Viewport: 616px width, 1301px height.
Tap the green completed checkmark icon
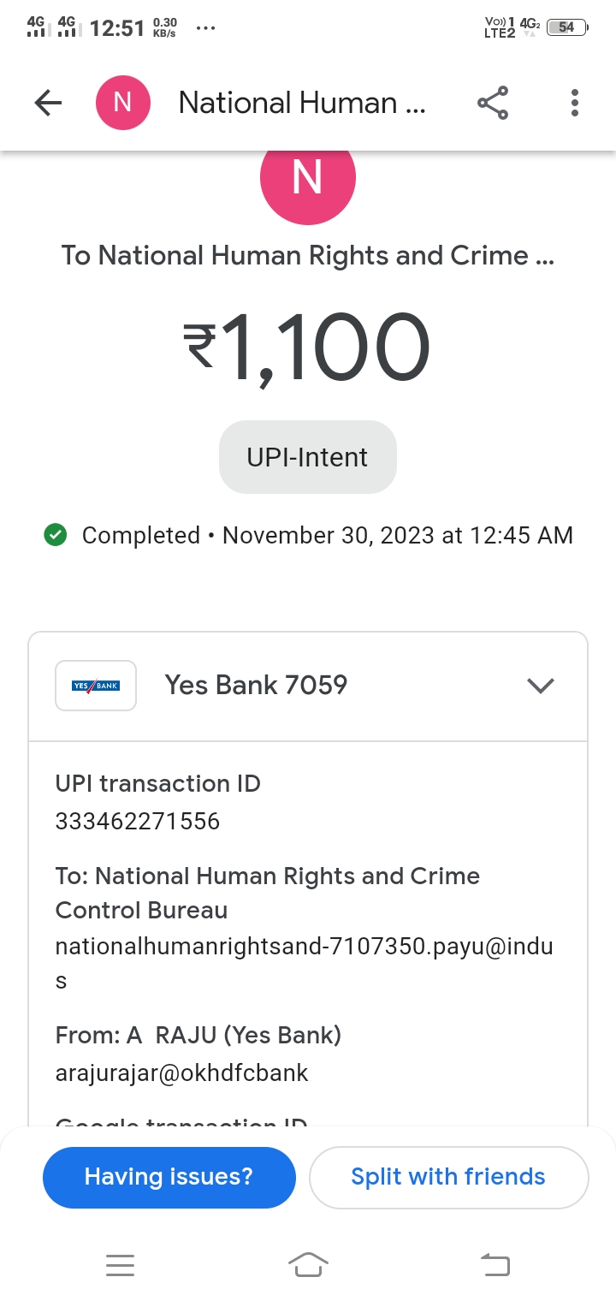tap(56, 536)
